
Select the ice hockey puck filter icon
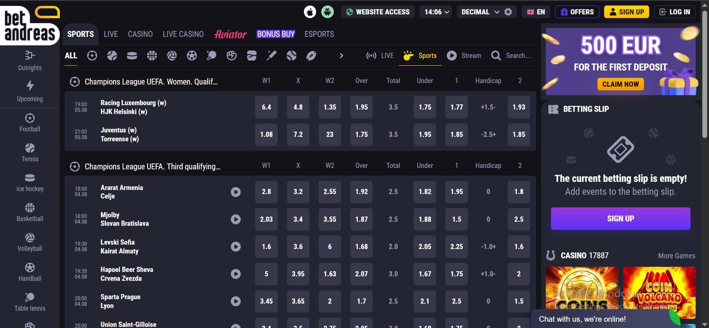(x=132, y=56)
